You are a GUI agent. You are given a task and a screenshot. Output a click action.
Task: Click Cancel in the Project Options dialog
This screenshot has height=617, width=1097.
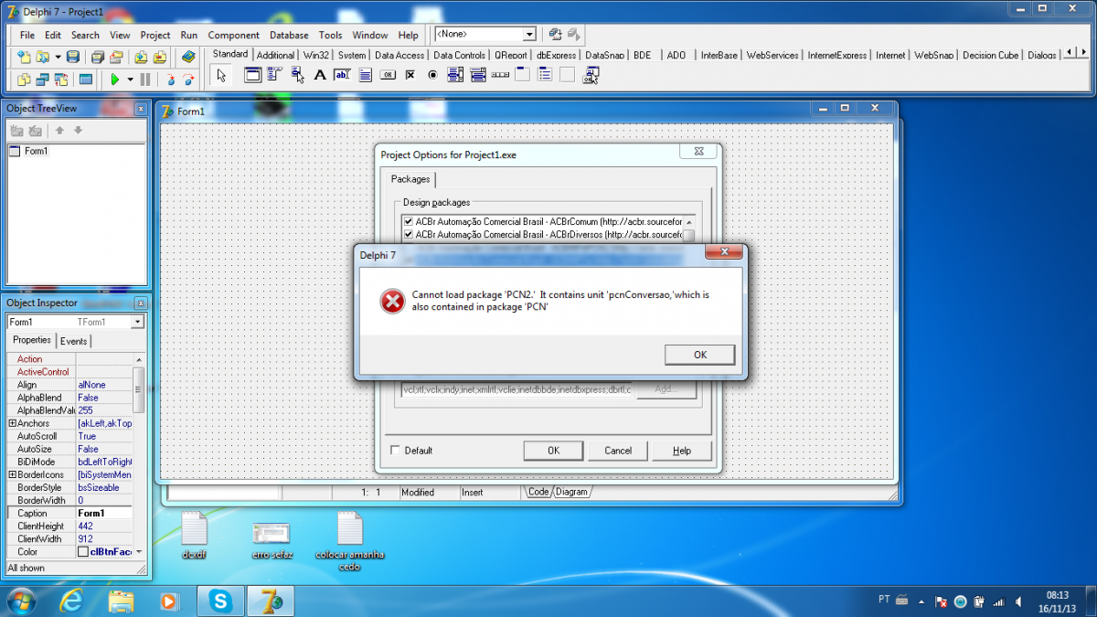[x=618, y=450]
